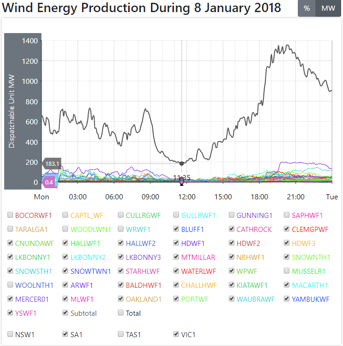Enable the BOCORWF1 checkbox
Image resolution: width=343 pixels, height=346 pixels.
pos(10,215)
